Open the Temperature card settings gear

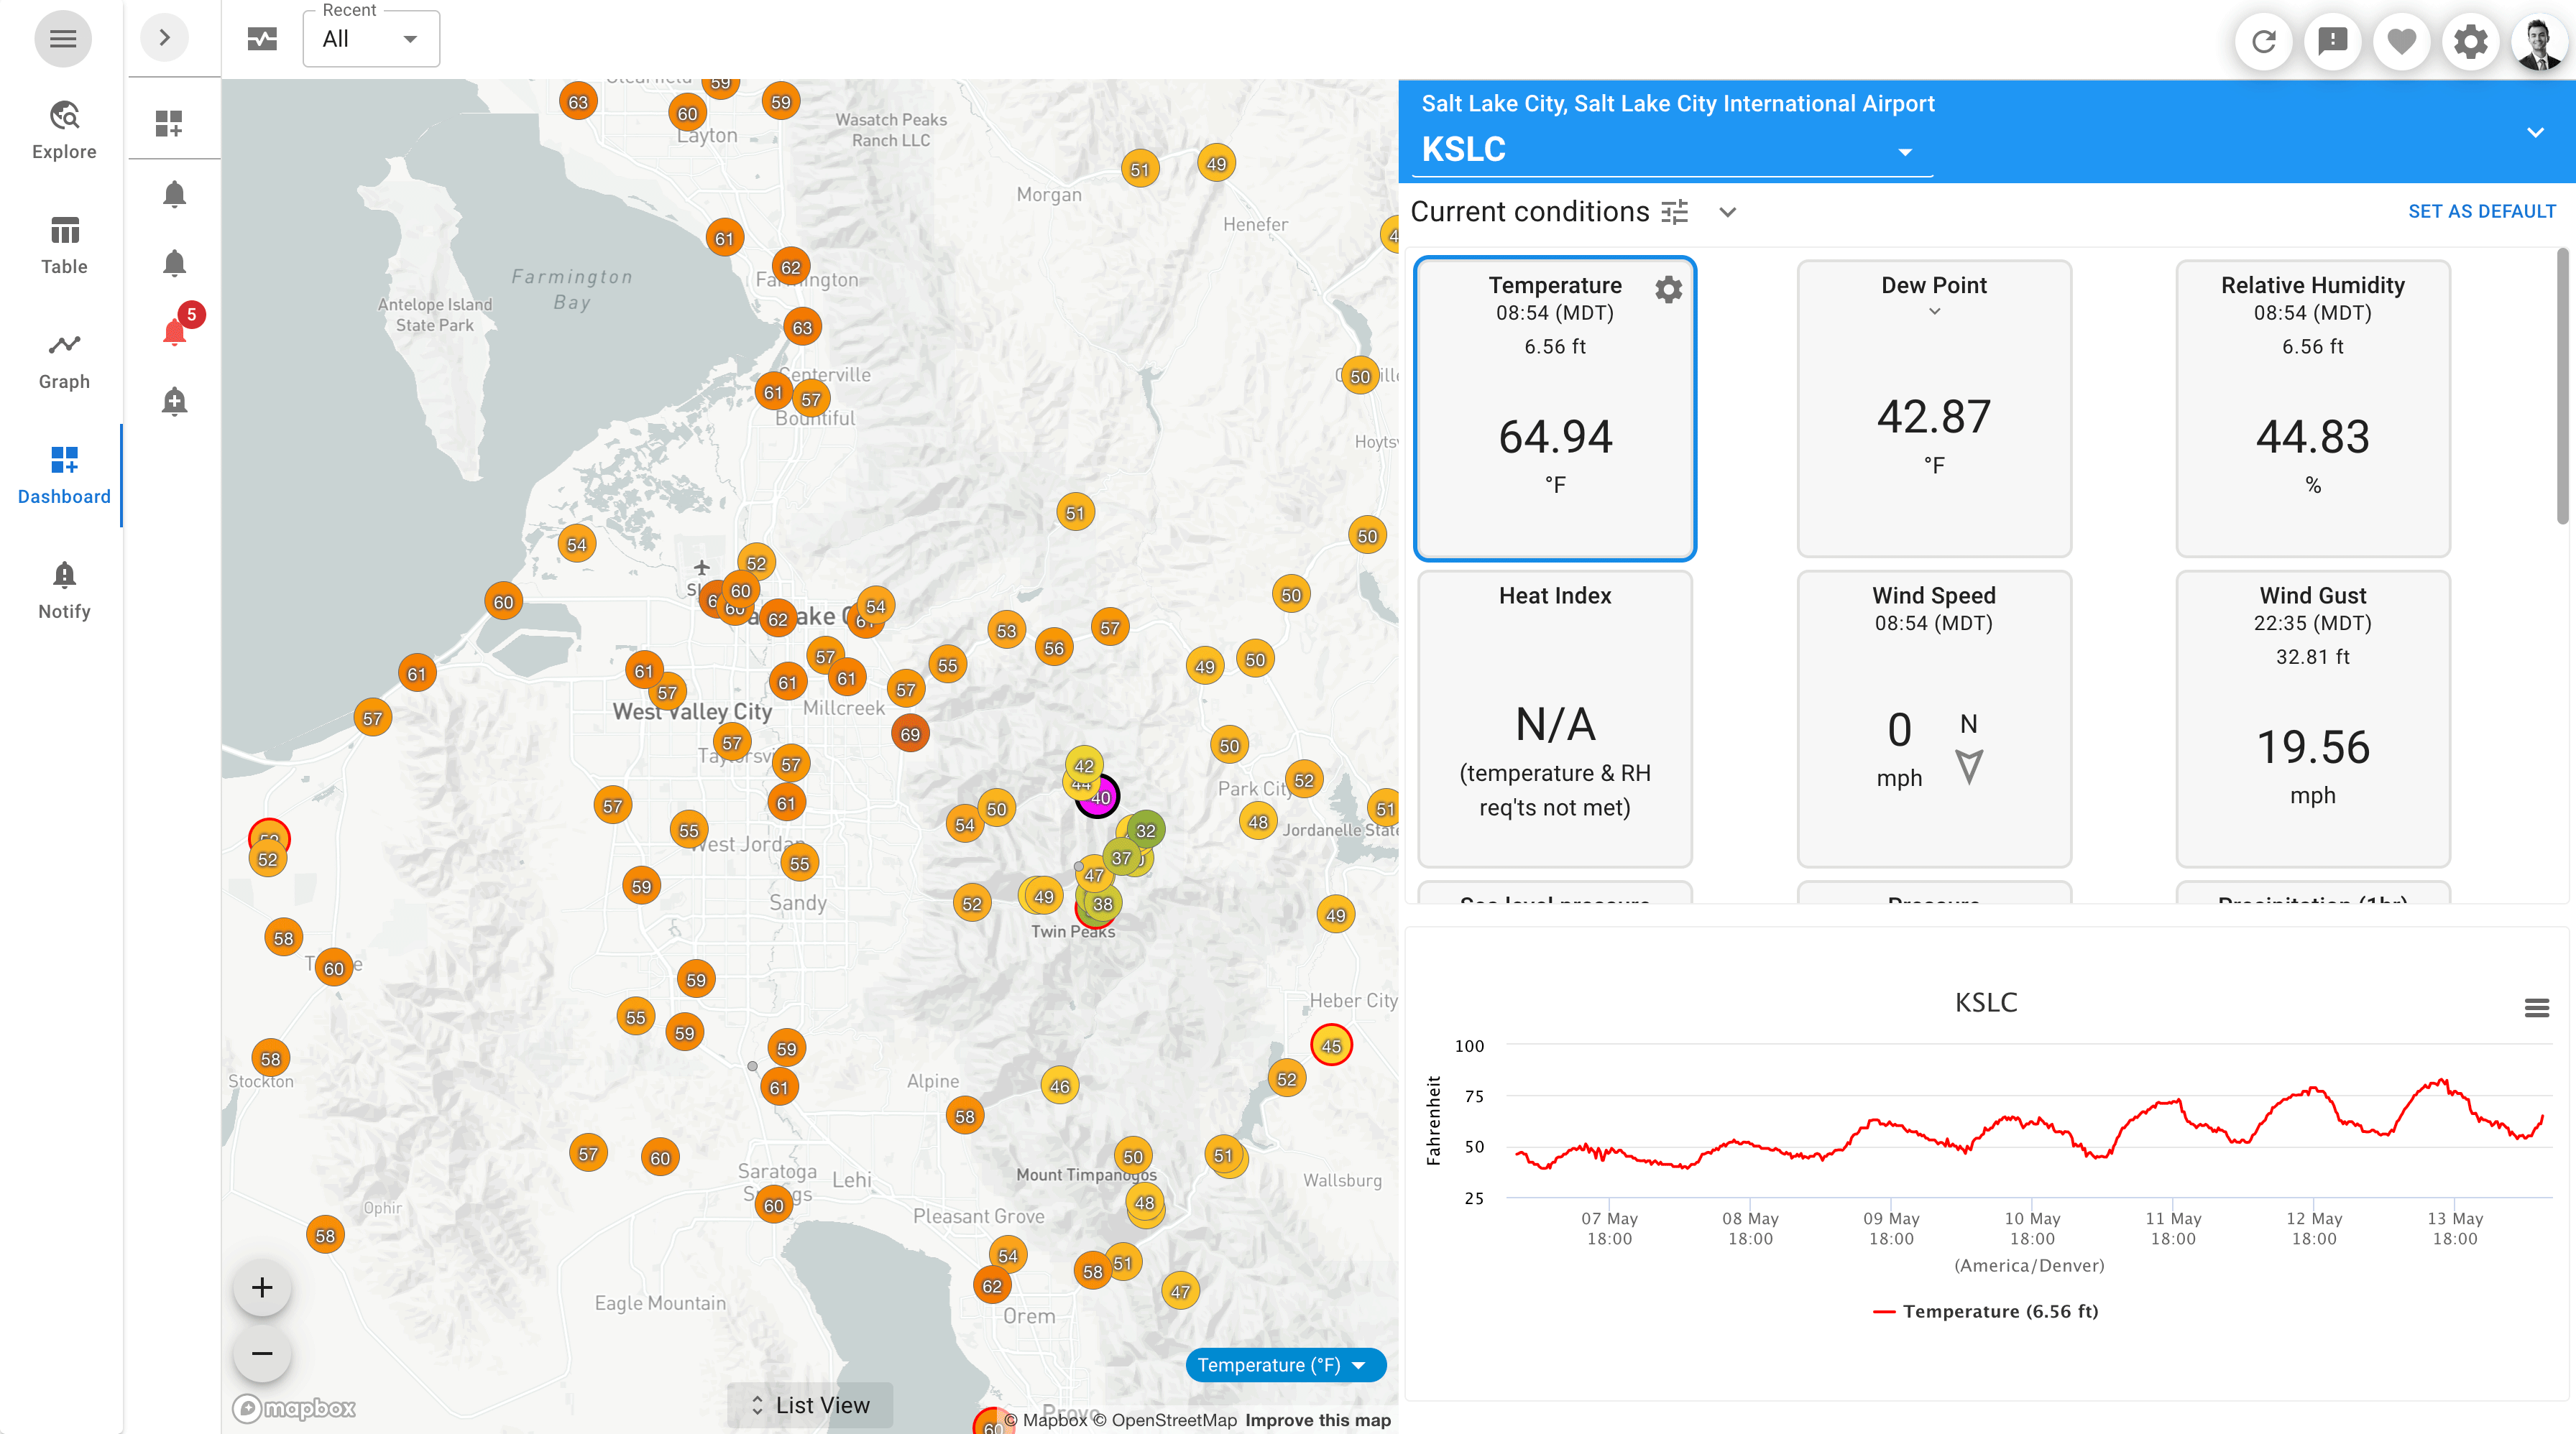tap(1668, 289)
